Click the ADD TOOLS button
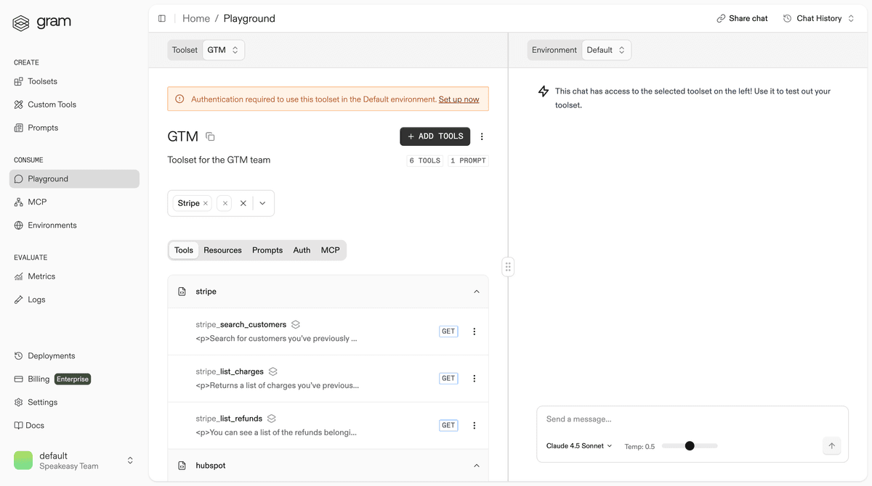This screenshot has height=486, width=872. click(x=435, y=136)
